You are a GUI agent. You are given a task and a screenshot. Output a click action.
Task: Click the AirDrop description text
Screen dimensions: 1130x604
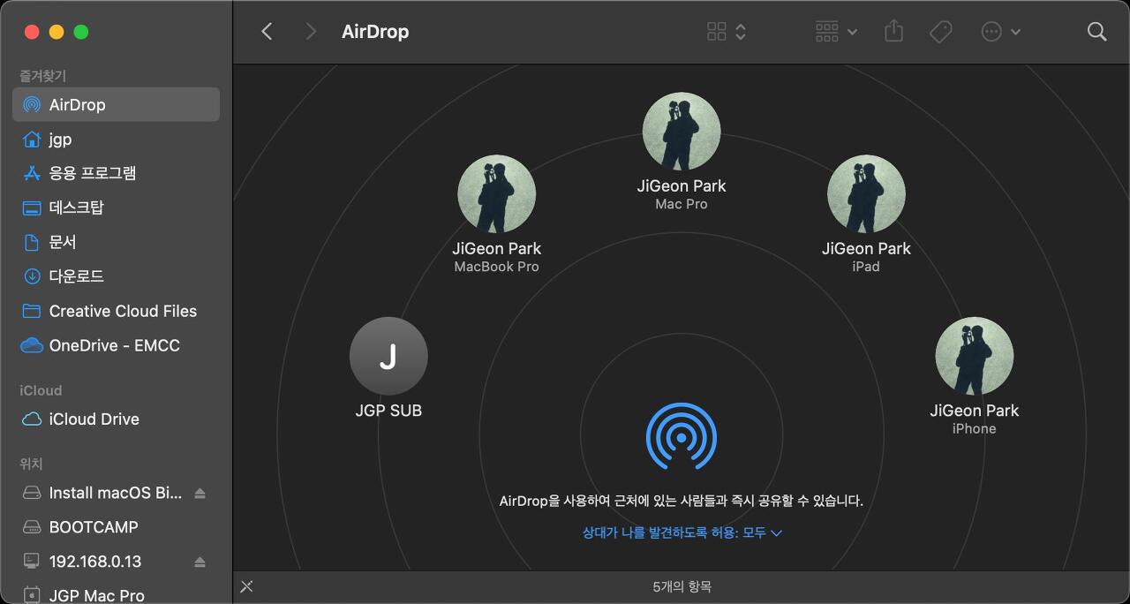(x=682, y=501)
